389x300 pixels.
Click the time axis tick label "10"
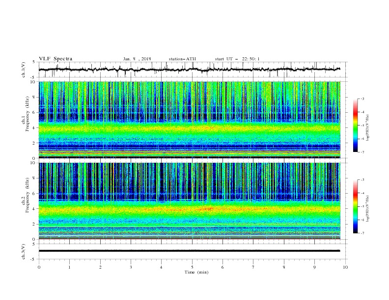(x=345, y=267)
